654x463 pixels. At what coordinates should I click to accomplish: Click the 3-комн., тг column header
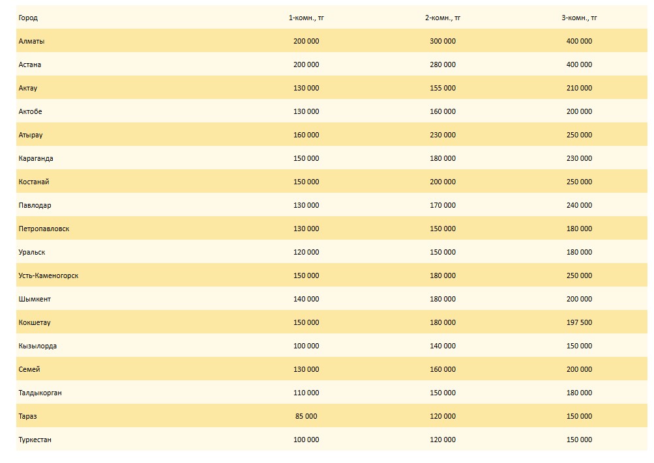(x=579, y=18)
